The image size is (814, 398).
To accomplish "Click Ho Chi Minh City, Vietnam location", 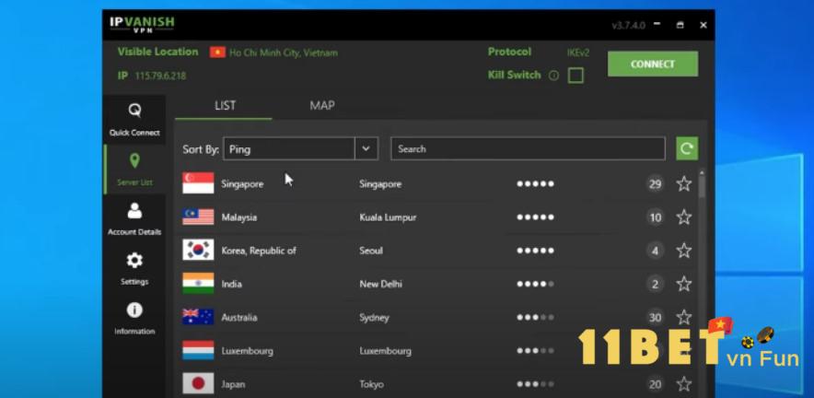I will [284, 53].
